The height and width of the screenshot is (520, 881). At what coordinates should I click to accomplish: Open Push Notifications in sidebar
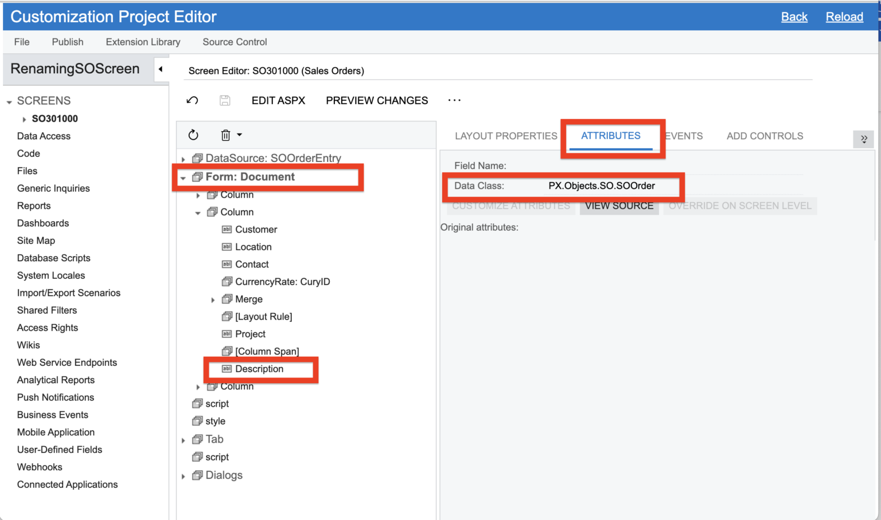point(56,397)
